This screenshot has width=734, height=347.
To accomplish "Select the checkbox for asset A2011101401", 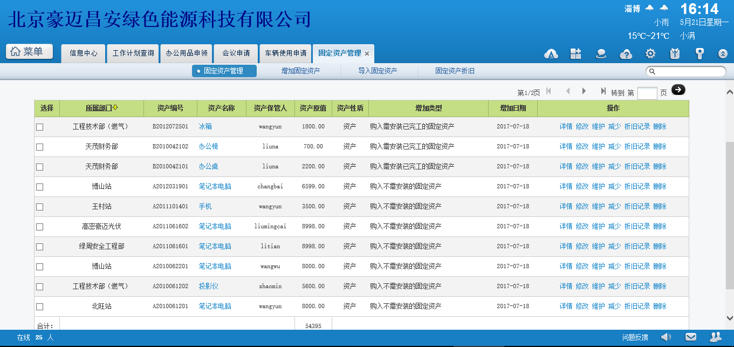I will pos(39,207).
